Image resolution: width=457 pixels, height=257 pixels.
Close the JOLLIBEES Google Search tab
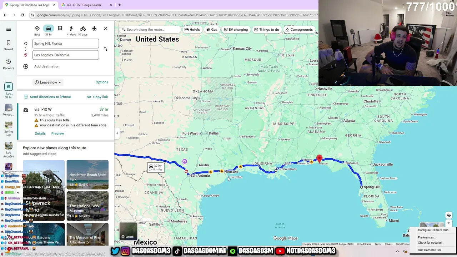tap(111, 5)
